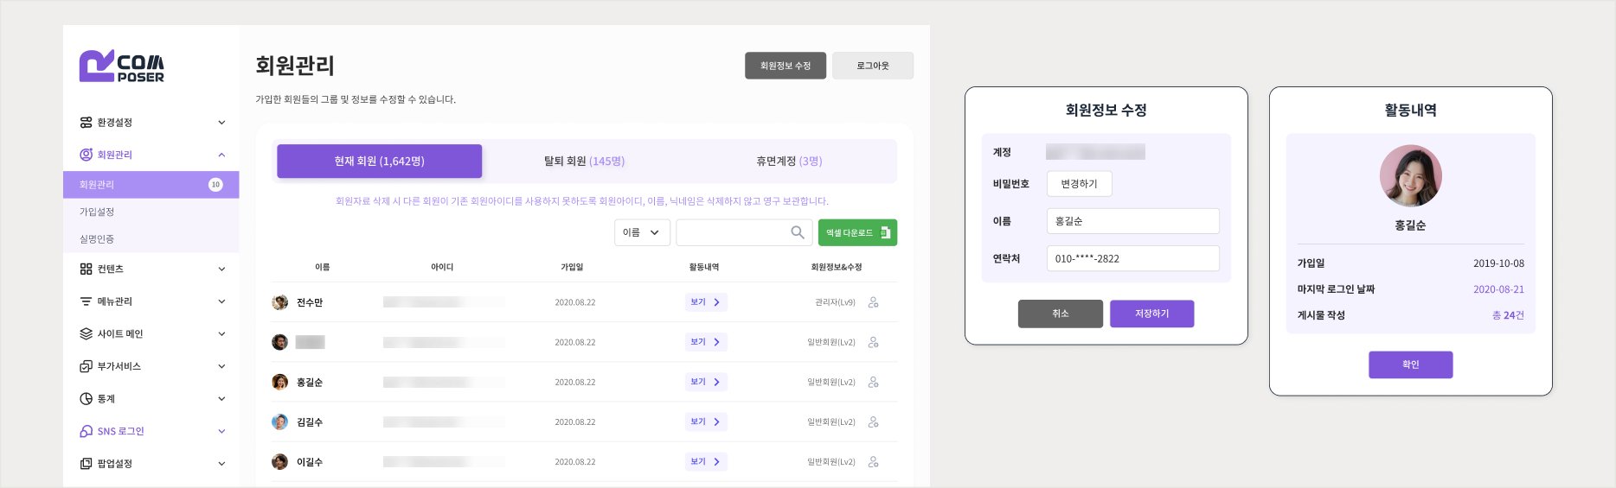Click the member edit icon for 전수만

(x=873, y=302)
